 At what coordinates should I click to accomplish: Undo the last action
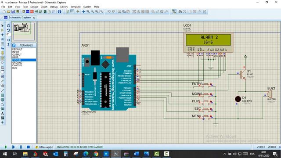[x=109, y=12]
